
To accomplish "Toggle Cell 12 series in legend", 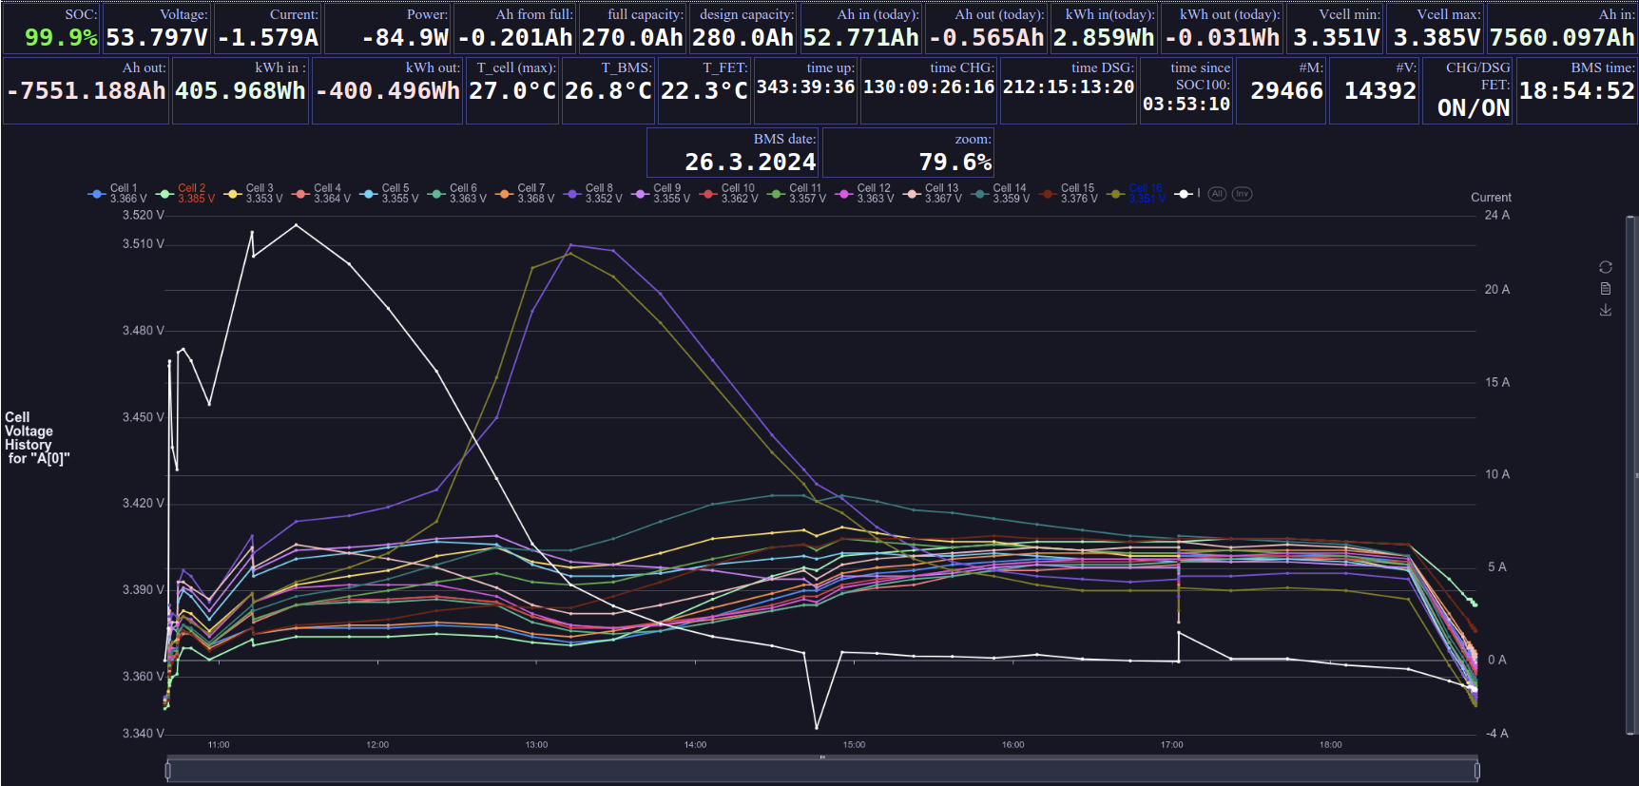I will [x=865, y=193].
